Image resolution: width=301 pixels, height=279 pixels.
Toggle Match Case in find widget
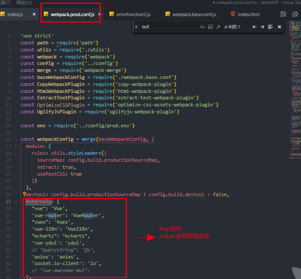click(202, 27)
